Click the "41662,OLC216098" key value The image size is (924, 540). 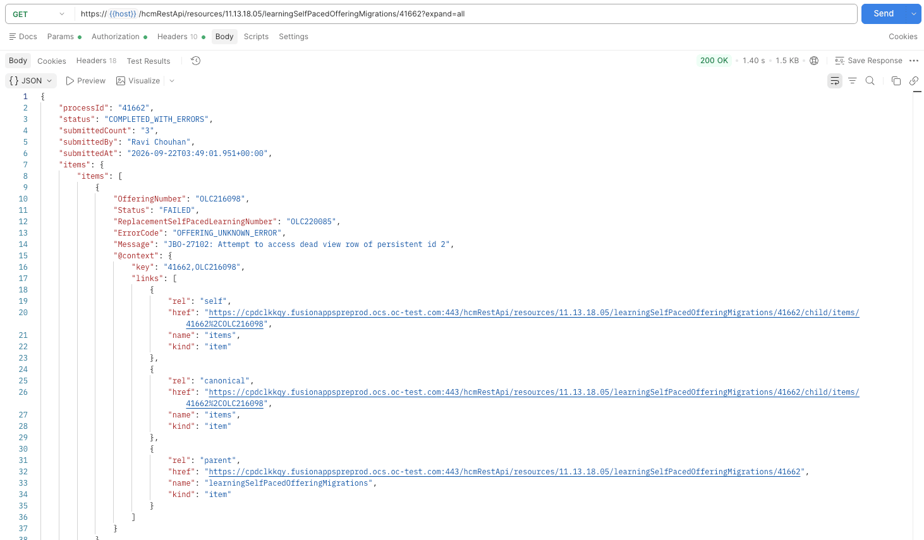point(202,267)
